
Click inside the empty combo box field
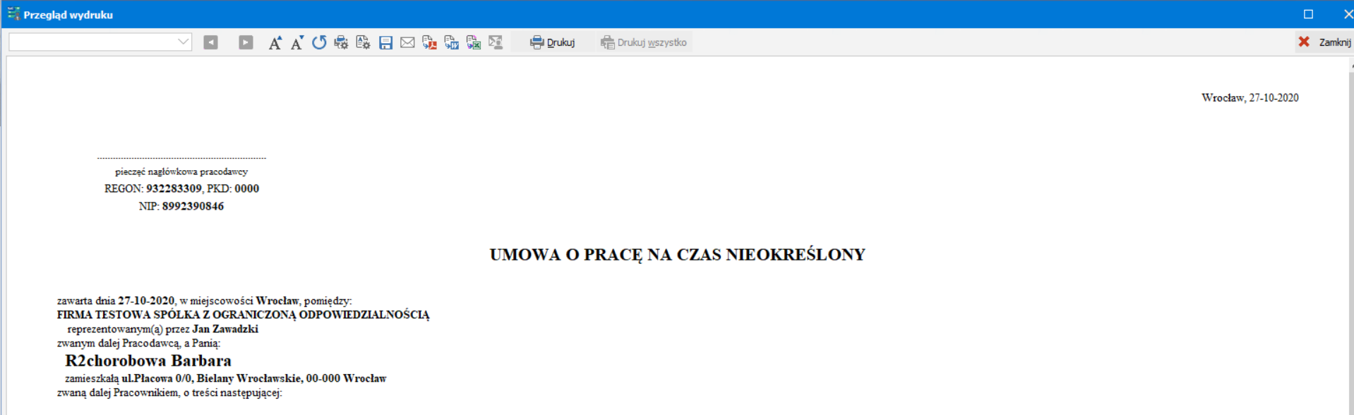coord(92,42)
